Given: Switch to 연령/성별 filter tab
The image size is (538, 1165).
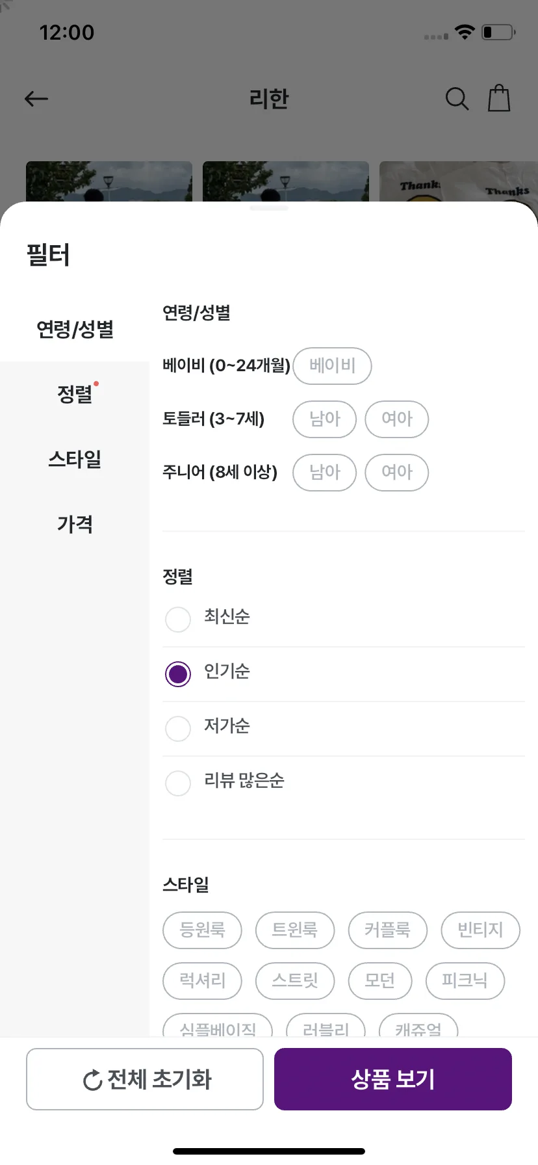Looking at the screenshot, I should 75,329.
